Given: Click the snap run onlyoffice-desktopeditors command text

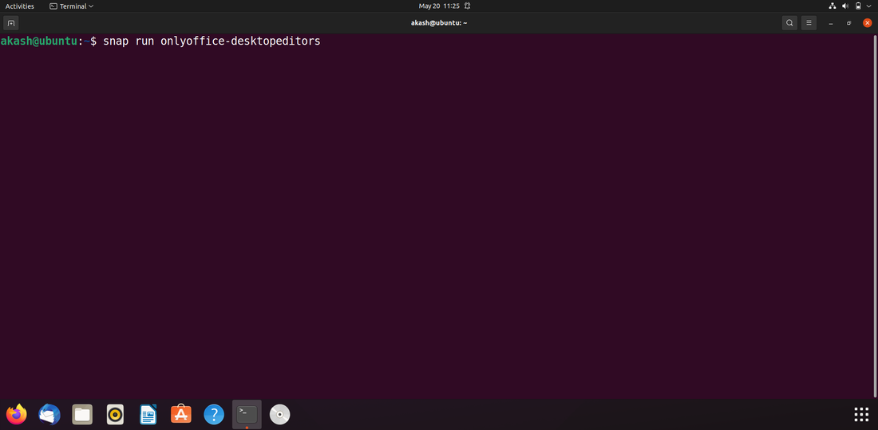Looking at the screenshot, I should click(212, 41).
